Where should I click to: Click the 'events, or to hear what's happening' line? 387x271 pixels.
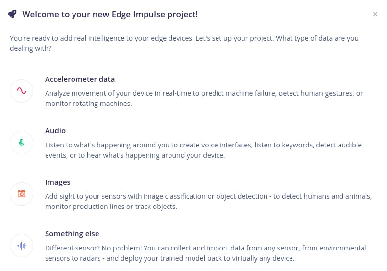coord(135,155)
